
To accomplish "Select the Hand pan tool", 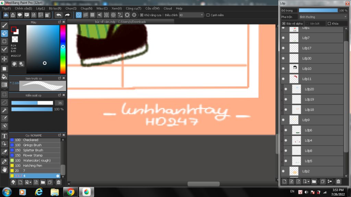I will coord(4,170).
